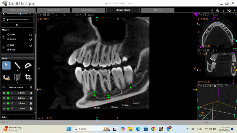Screen dimensions: 237x133
Task: Select the line measurement ruler tool
Action: 17,65
